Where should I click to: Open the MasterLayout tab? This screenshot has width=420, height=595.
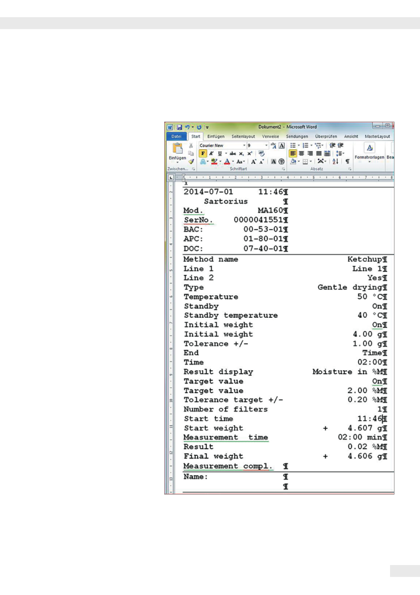[x=377, y=137]
